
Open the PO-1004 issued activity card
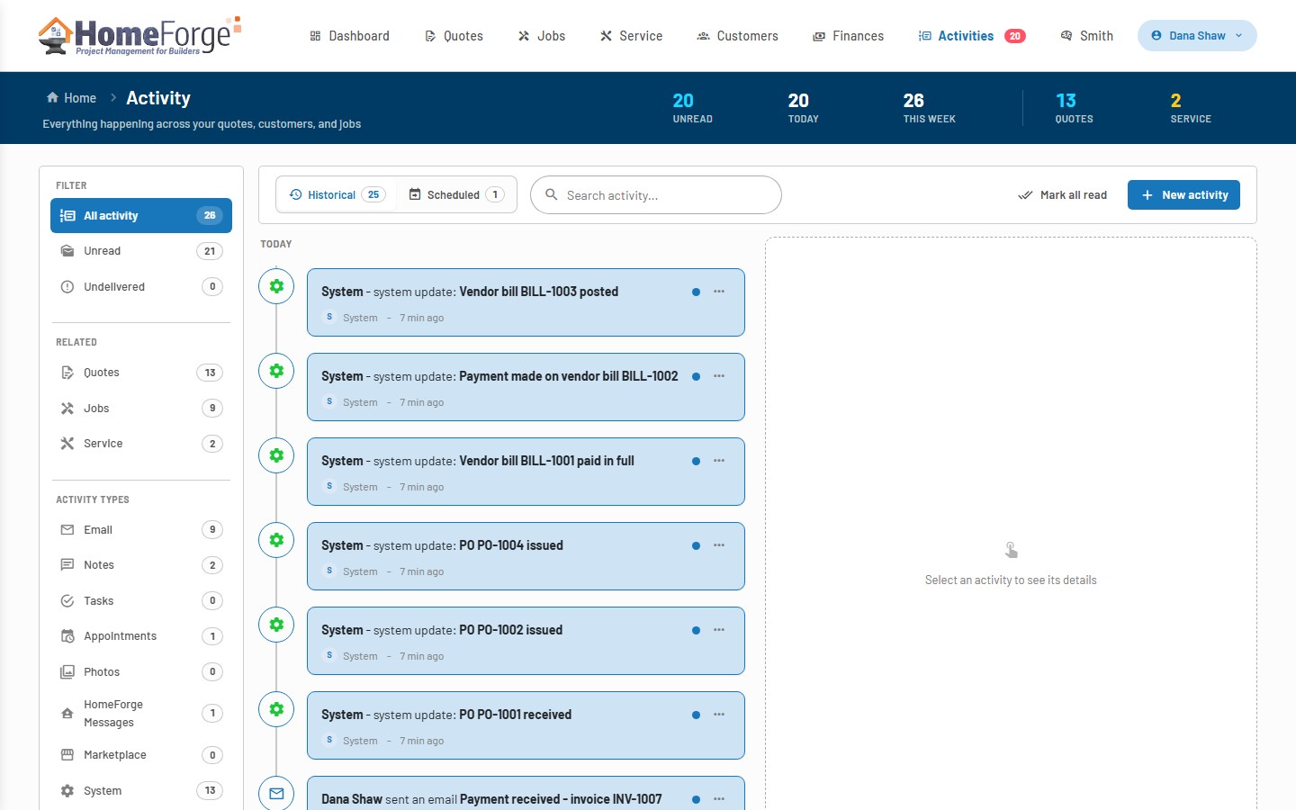pos(526,556)
